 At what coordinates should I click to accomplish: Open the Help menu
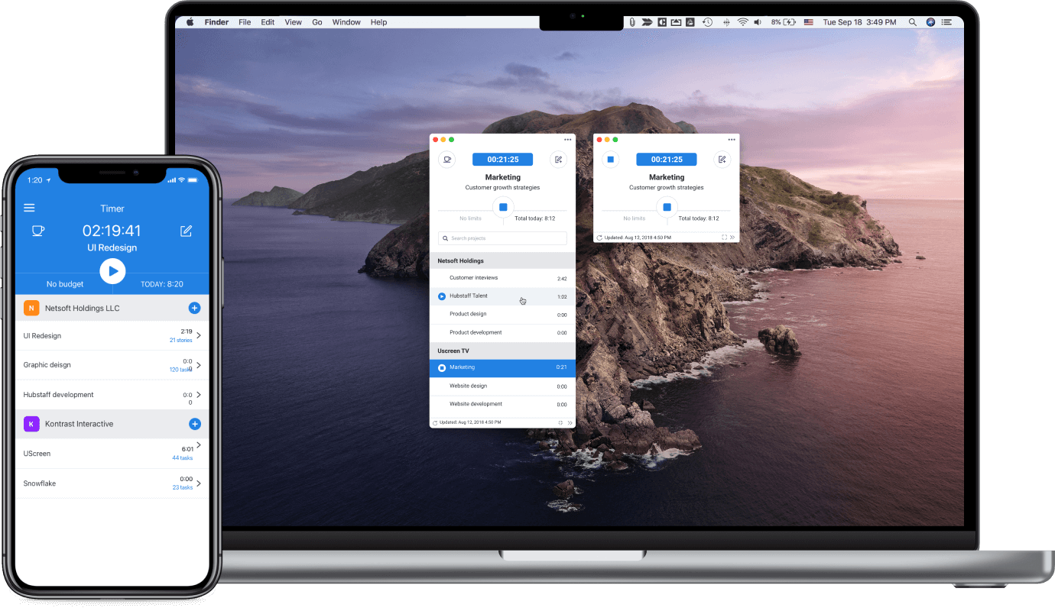(378, 22)
